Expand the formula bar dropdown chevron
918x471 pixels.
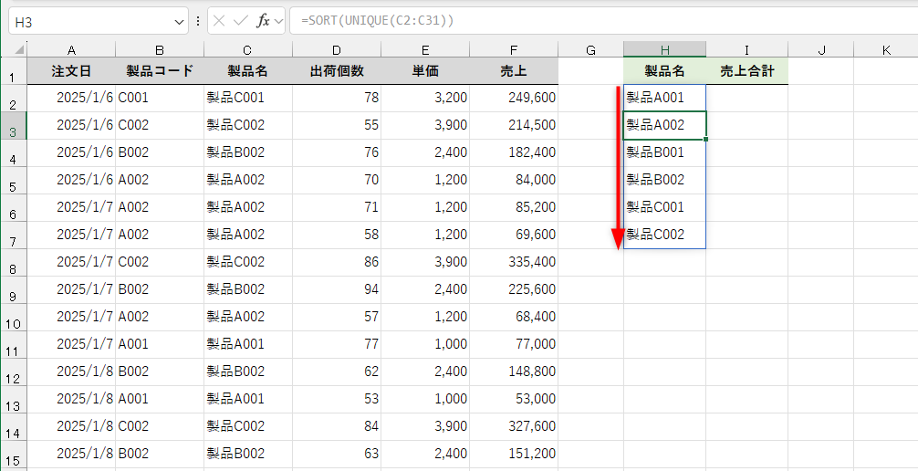coord(278,22)
